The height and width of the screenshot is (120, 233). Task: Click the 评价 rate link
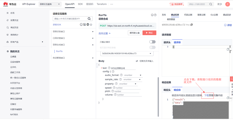[228, 25]
